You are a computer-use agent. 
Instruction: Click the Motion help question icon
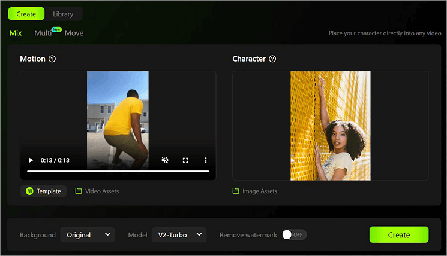pos(52,59)
